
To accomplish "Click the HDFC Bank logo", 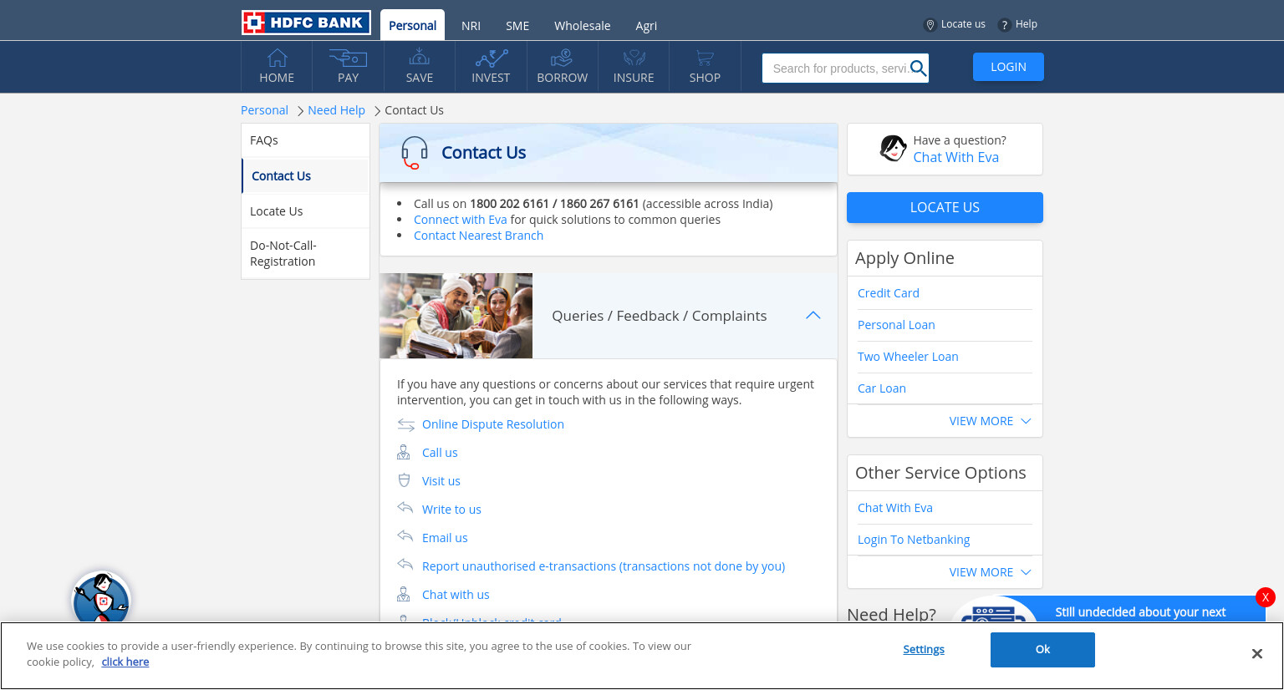I will pos(306,23).
